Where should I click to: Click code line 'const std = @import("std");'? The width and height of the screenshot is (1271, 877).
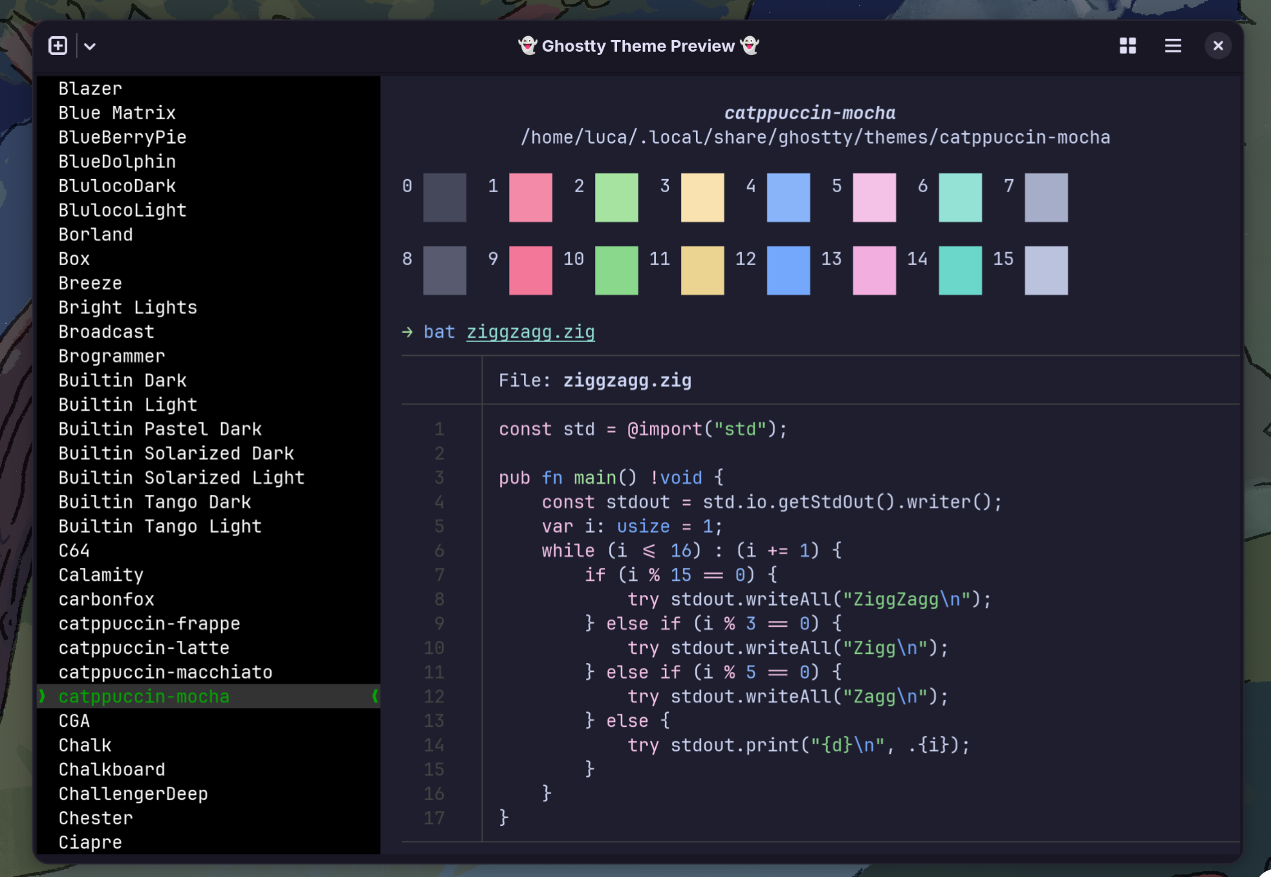tap(643, 429)
